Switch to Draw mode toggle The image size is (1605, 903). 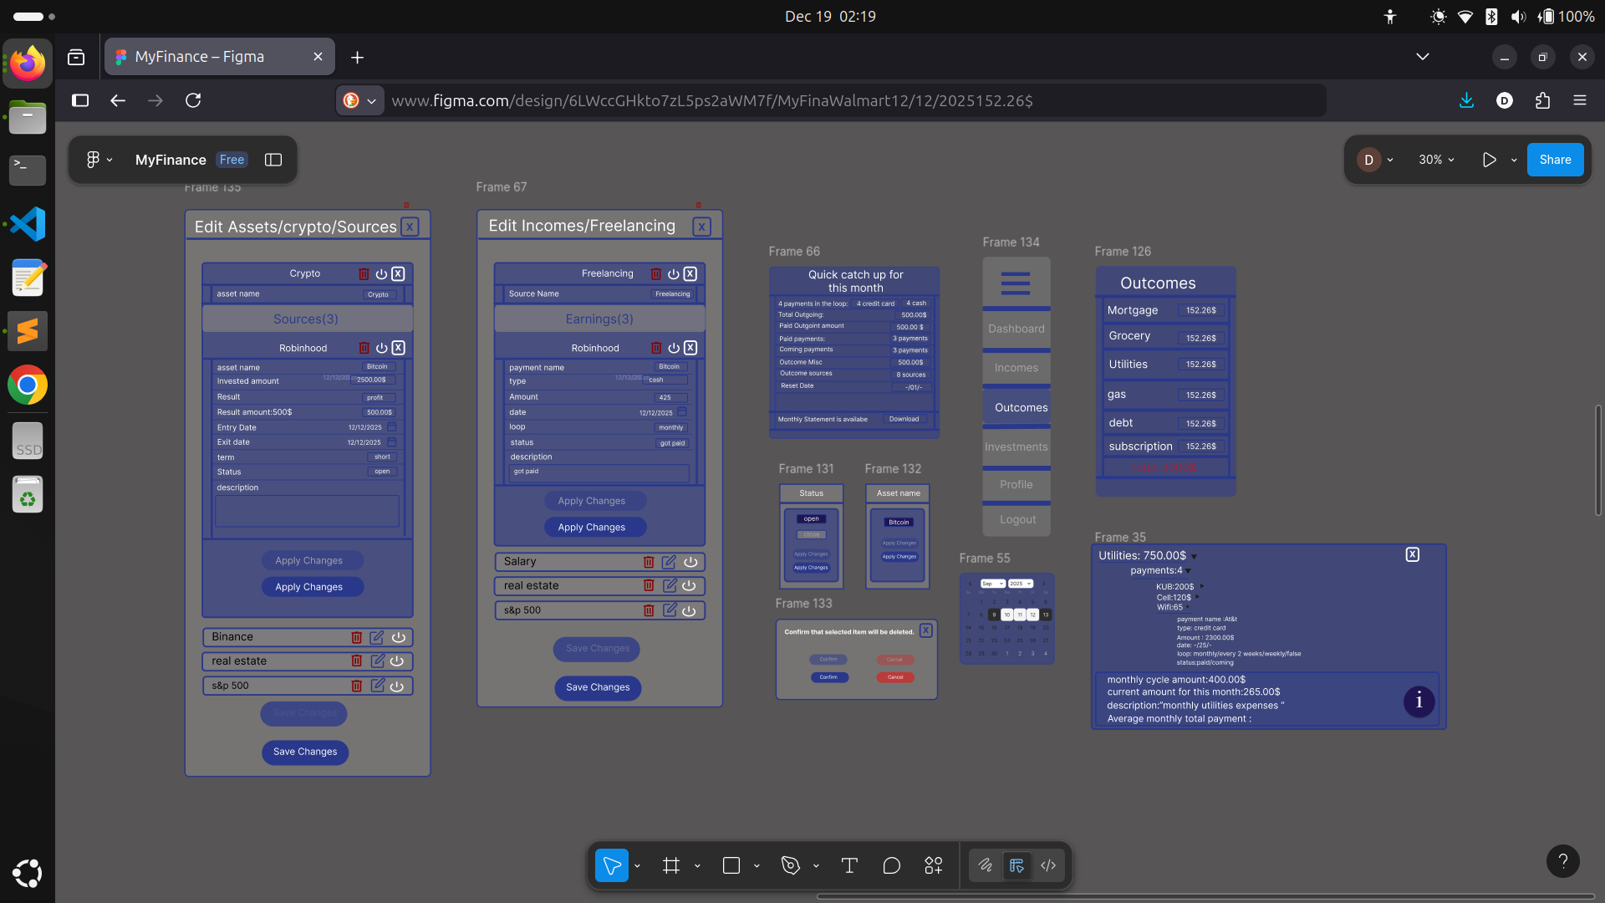986,865
